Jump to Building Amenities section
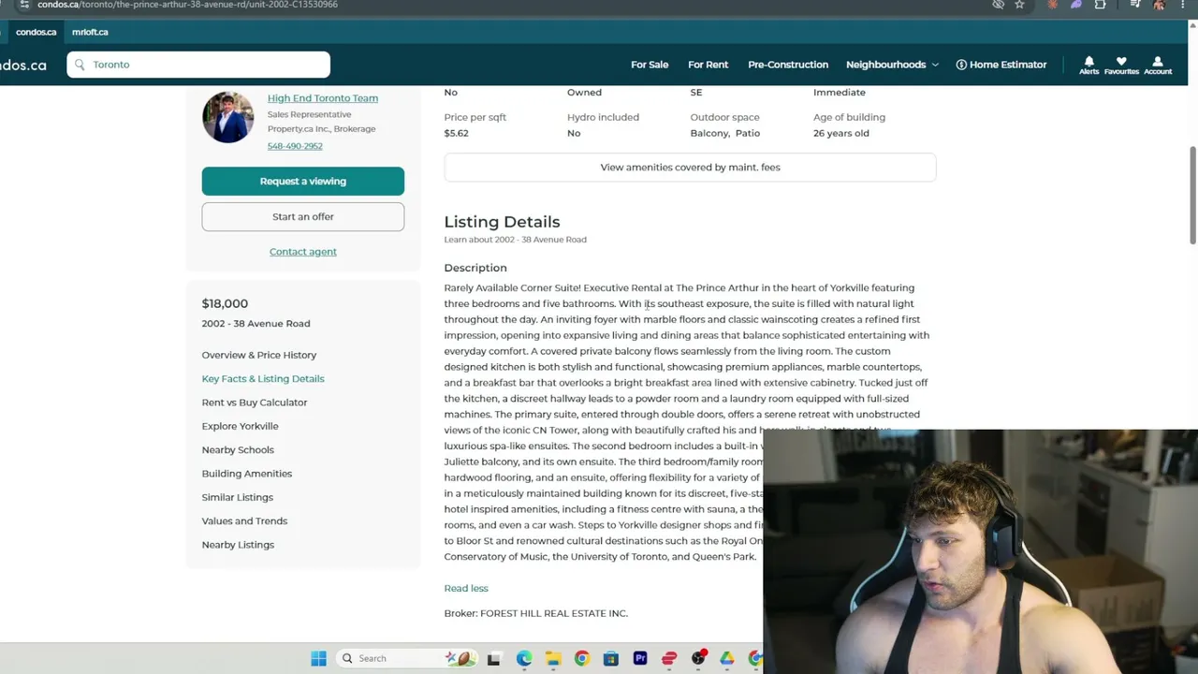Screen dimensions: 1198x674 (247, 474)
